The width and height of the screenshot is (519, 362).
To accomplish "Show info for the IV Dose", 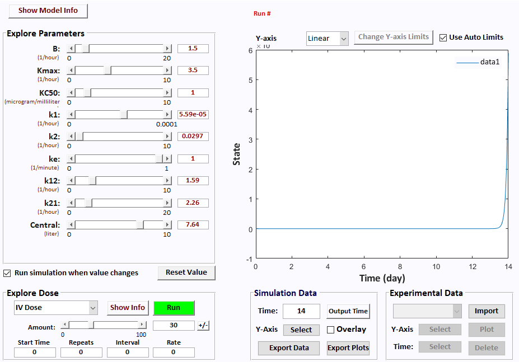I will [x=128, y=308].
